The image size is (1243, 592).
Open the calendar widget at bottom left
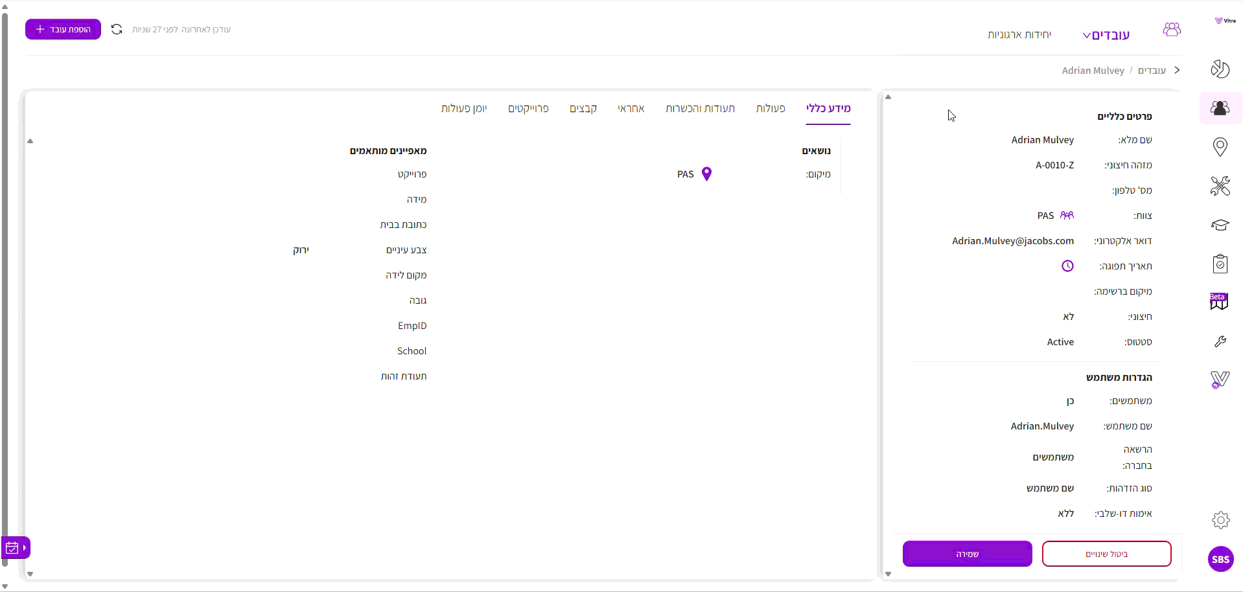[x=16, y=548]
